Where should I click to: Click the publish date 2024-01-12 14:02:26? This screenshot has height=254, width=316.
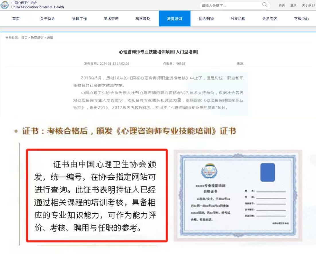114,64
